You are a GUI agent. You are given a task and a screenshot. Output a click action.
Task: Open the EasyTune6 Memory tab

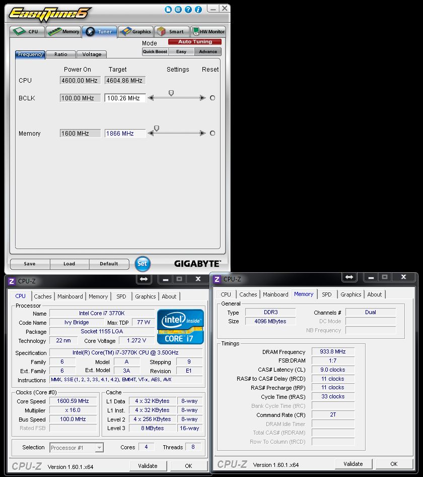pyautogui.click(x=64, y=31)
